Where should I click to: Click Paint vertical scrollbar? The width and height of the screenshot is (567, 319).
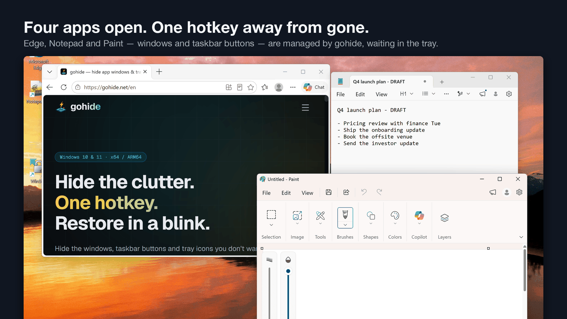(525, 270)
